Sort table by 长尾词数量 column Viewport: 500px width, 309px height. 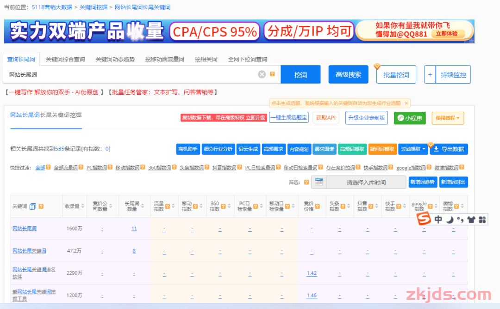pos(143,206)
